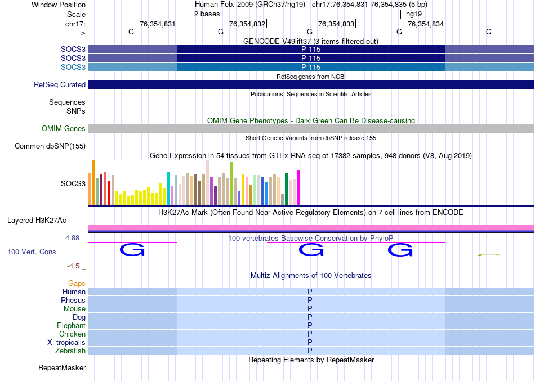Open the OMIM Gene Phenotypes track title
This screenshot has width=535, height=381.
coord(311,121)
